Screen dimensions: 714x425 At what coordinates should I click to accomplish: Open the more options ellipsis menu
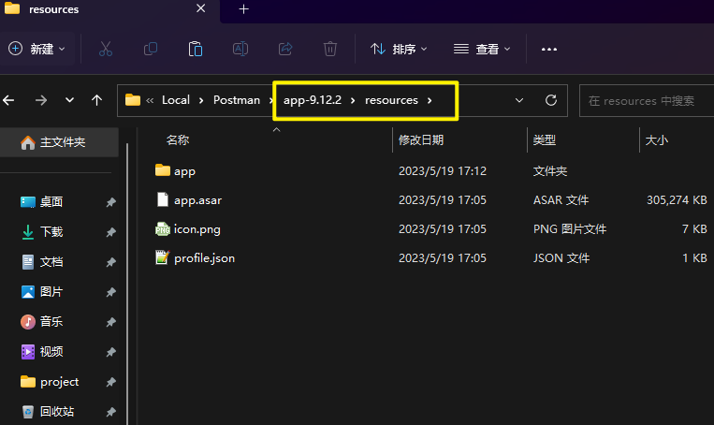coord(549,49)
